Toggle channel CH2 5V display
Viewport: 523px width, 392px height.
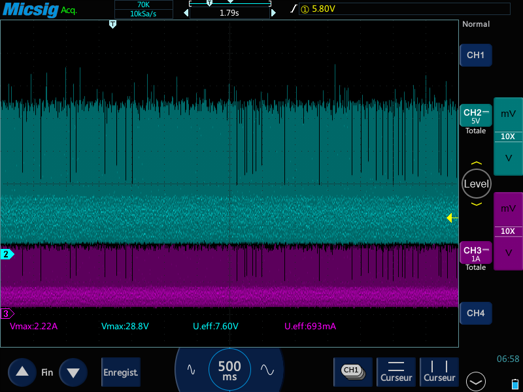click(476, 116)
